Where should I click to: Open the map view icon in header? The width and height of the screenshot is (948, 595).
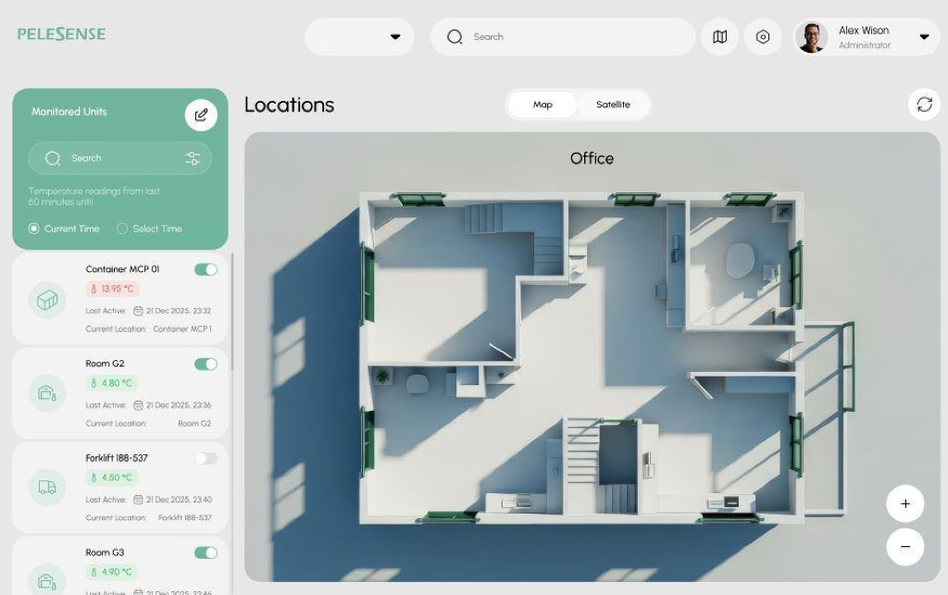(x=719, y=37)
